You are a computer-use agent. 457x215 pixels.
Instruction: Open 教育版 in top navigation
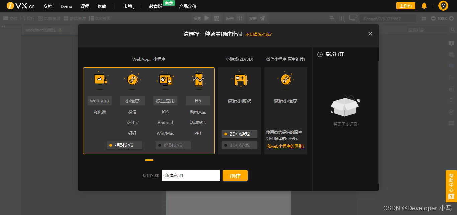[156, 6]
